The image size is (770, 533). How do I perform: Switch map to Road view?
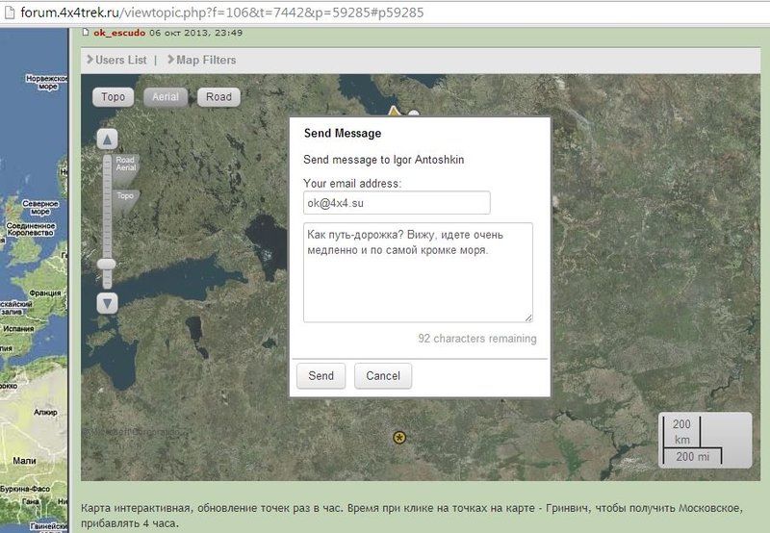click(x=218, y=97)
